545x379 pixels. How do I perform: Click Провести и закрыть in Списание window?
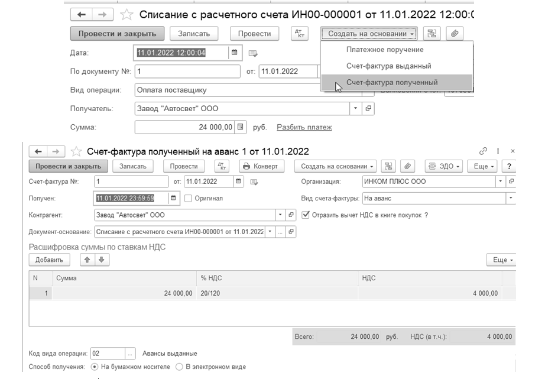click(117, 34)
